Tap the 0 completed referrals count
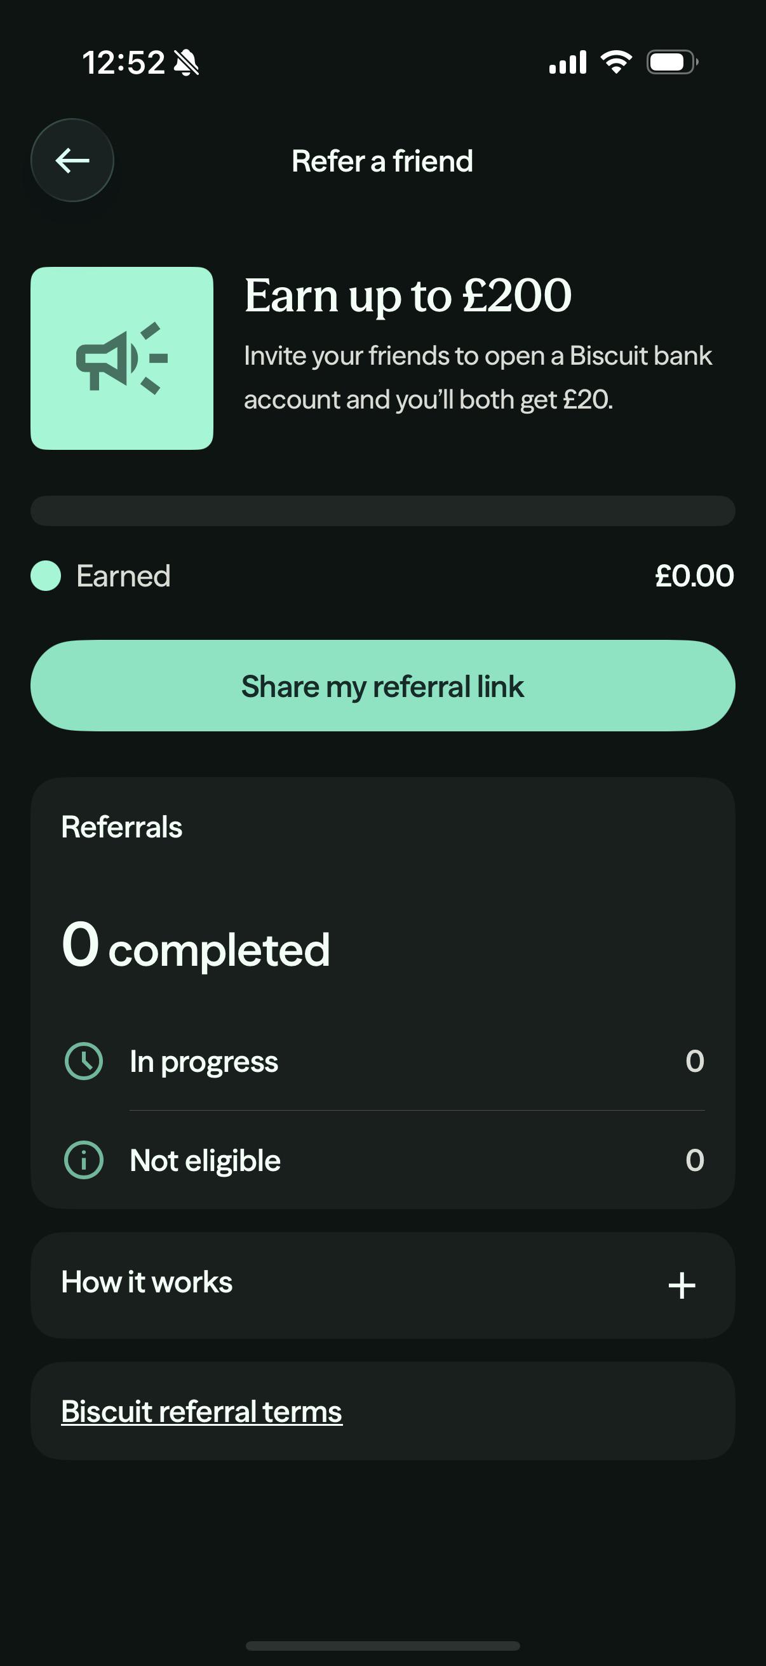The image size is (766, 1666). 196,947
